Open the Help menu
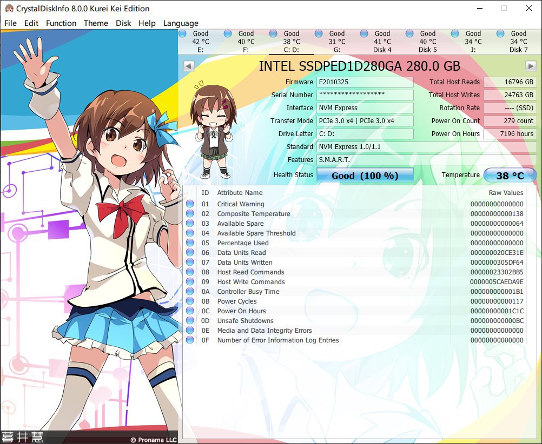The image size is (542, 444). point(147,23)
